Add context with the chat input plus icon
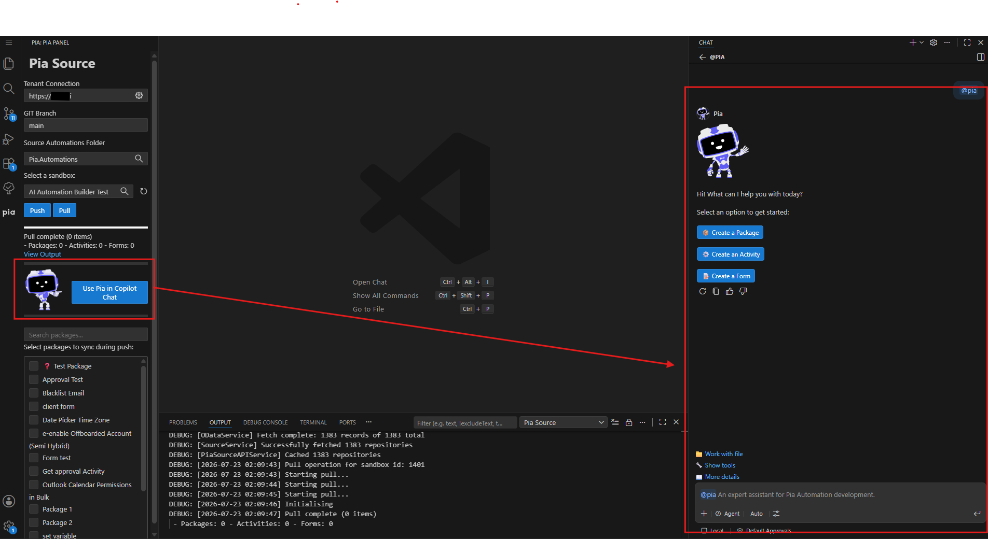Image resolution: width=988 pixels, height=539 pixels. click(704, 514)
